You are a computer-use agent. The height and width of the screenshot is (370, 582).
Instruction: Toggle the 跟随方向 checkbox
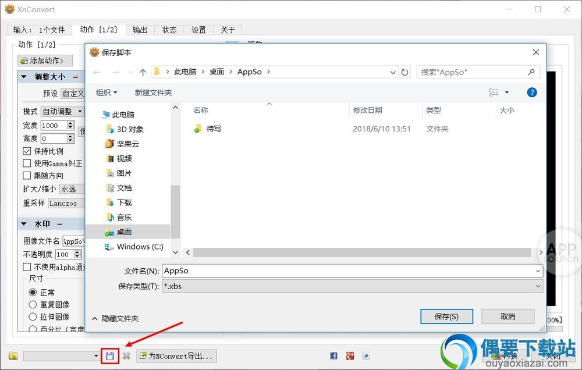click(27, 175)
